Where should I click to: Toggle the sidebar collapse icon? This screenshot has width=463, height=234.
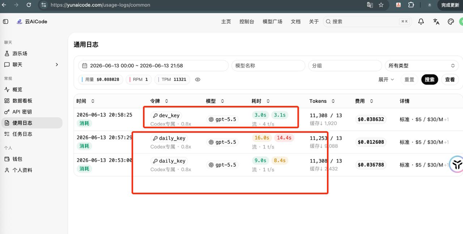pyautogui.click(x=5, y=22)
